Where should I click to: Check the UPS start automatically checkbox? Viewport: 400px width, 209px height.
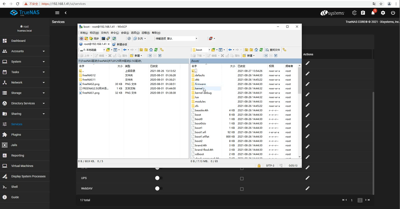click(x=242, y=179)
